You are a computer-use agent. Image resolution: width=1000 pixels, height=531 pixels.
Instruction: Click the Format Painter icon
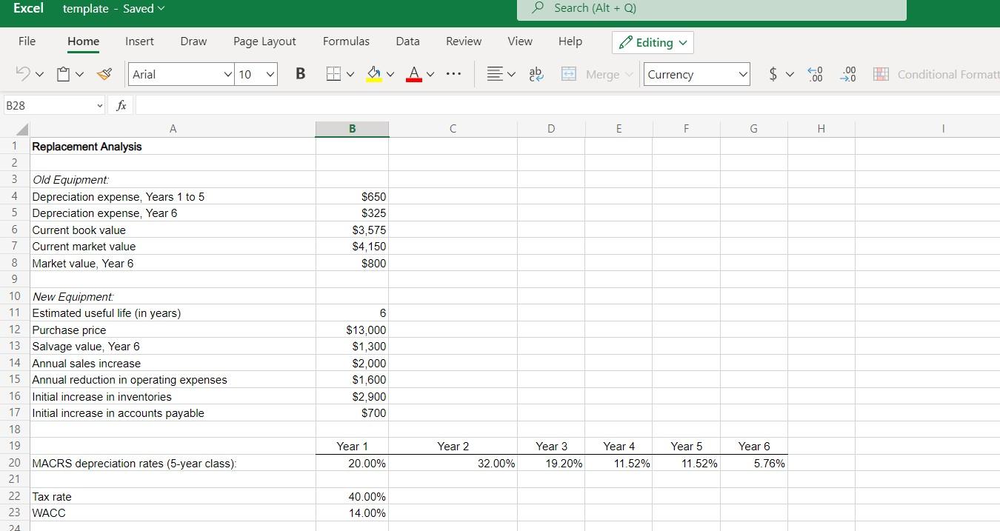tap(104, 73)
